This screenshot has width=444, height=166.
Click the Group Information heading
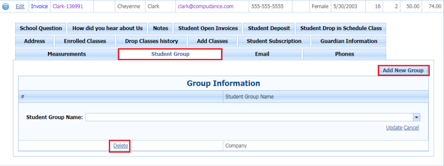click(x=223, y=83)
